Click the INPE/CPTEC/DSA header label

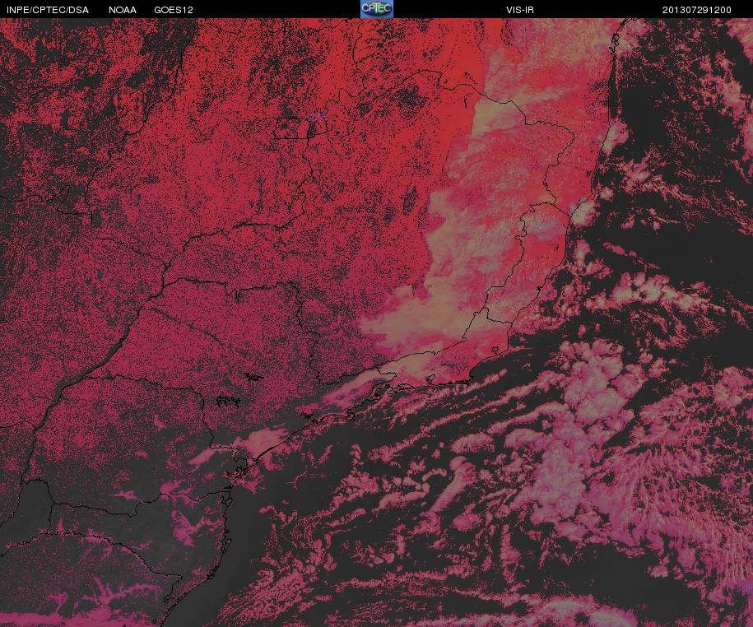point(48,10)
